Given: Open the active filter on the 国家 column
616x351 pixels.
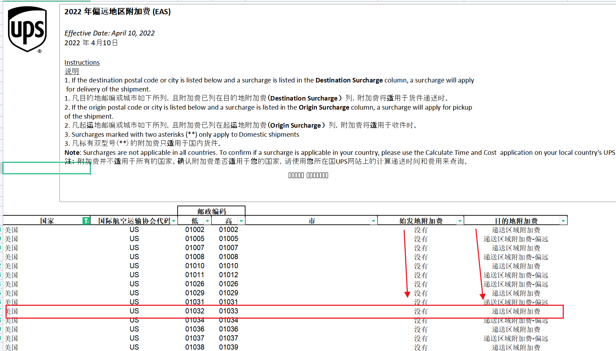Looking at the screenshot, I should pyautogui.click(x=86, y=221).
